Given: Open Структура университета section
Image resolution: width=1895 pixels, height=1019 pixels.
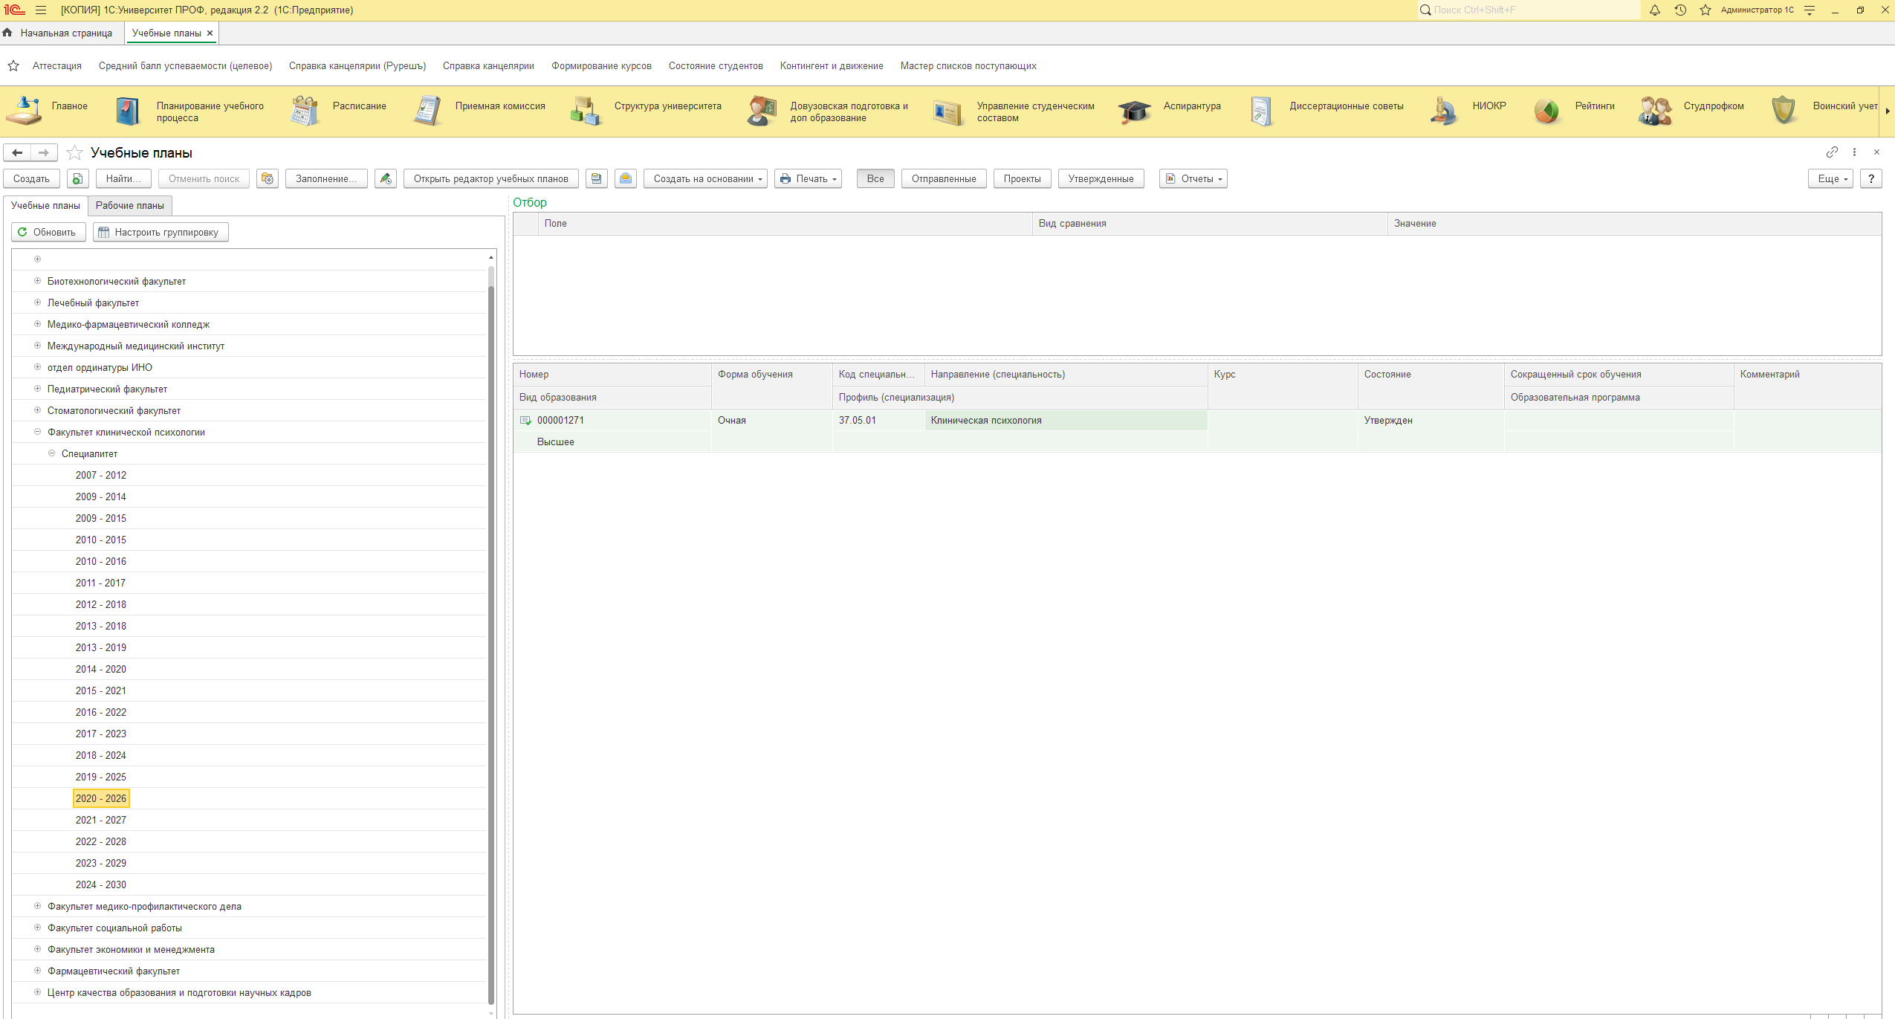Looking at the screenshot, I should pos(646,111).
